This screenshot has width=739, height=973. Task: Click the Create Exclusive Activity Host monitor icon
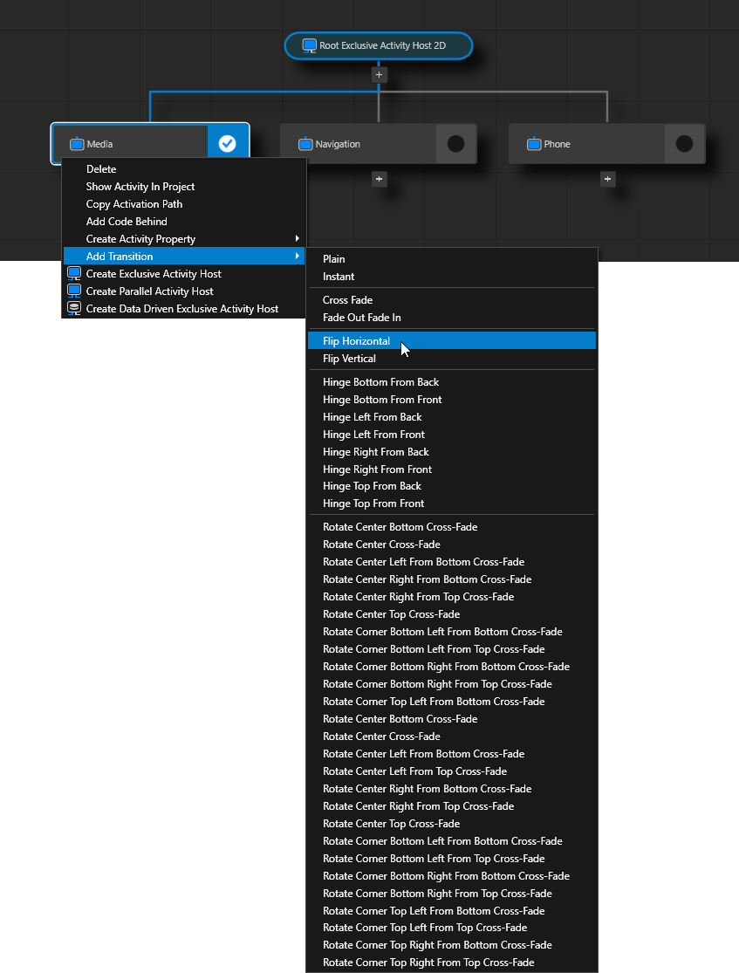coord(74,273)
